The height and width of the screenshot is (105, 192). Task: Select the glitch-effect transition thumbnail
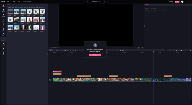point(30,28)
